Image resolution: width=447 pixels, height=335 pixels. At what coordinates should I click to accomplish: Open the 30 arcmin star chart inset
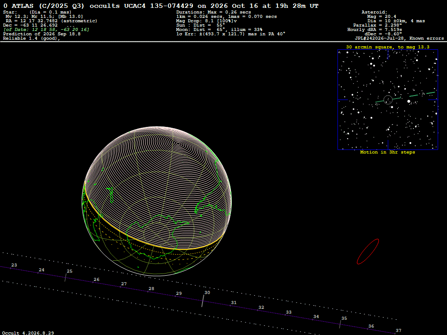pos(388,100)
